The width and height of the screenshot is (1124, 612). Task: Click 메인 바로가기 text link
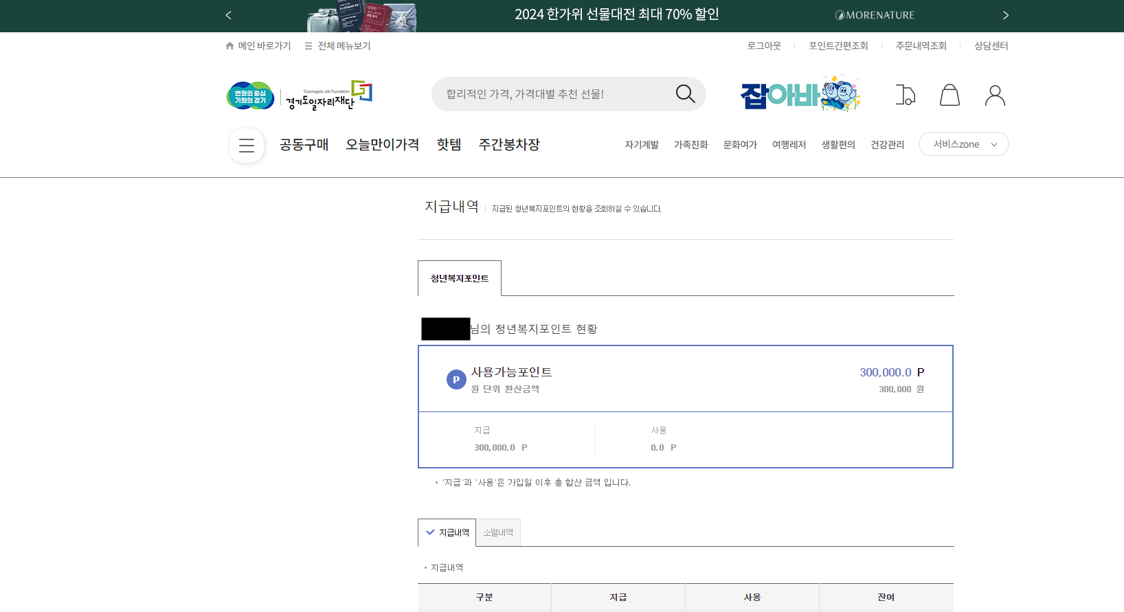[x=265, y=46]
